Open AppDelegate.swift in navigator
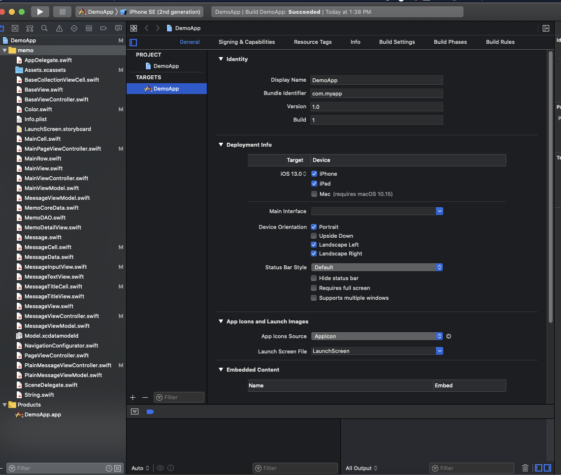 click(x=48, y=60)
